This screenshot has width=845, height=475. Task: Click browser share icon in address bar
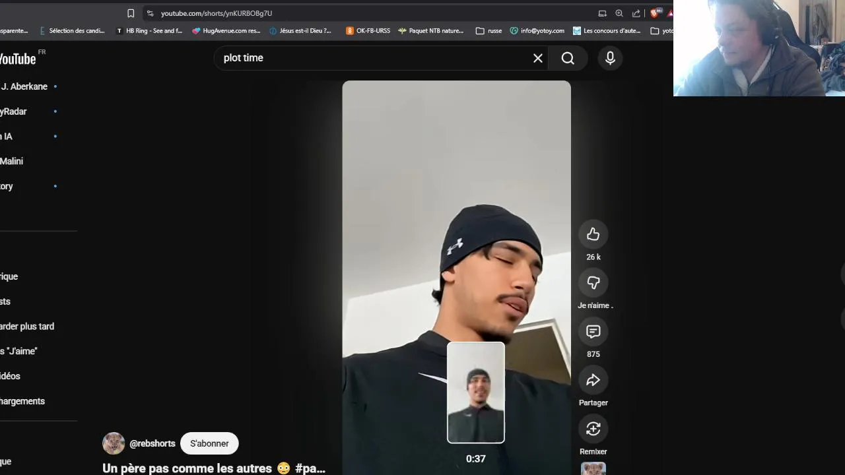pos(636,13)
